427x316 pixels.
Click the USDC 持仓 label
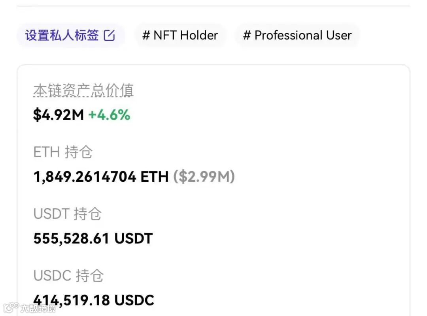[68, 275]
